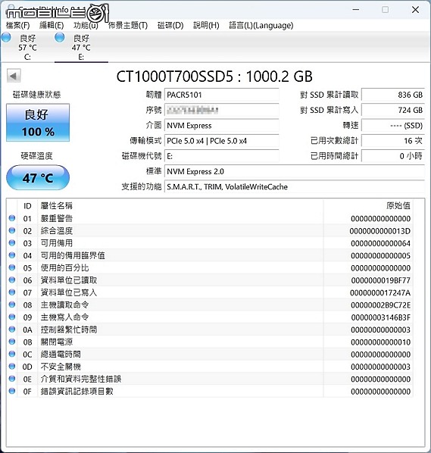Image resolution: width=431 pixels, height=453 pixels.
Task: Click the status dot for attribute 0D 不安全關機
Action: [x=12, y=367]
